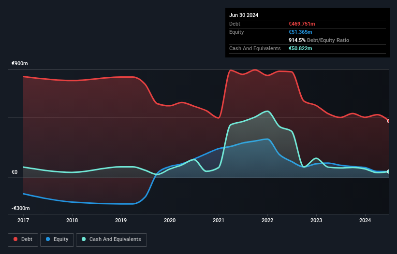The image size is (397, 254).
Task: Click the 2018 x-axis label
Action: coord(72,220)
